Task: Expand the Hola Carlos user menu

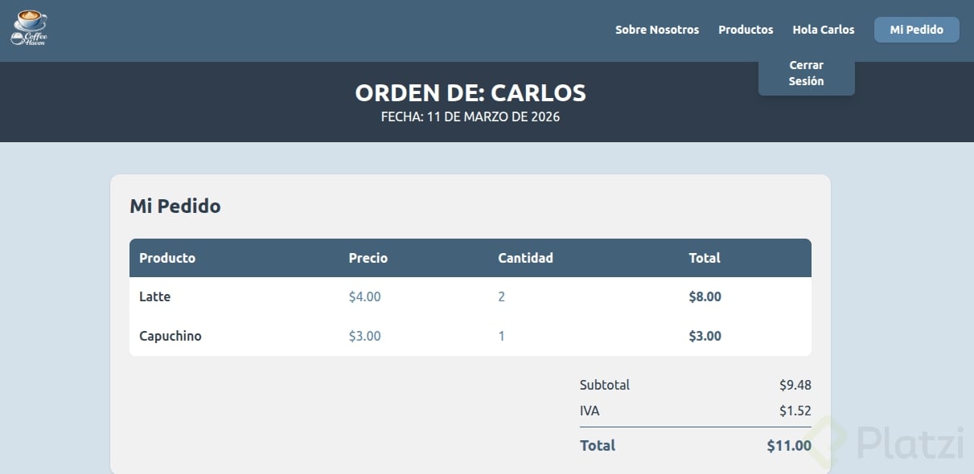Action: [824, 30]
